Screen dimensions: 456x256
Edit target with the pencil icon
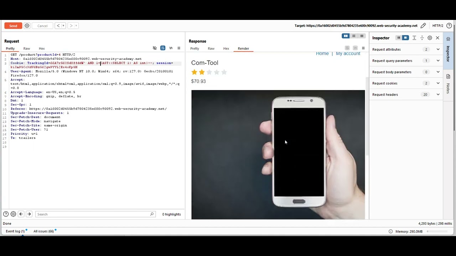423,26
